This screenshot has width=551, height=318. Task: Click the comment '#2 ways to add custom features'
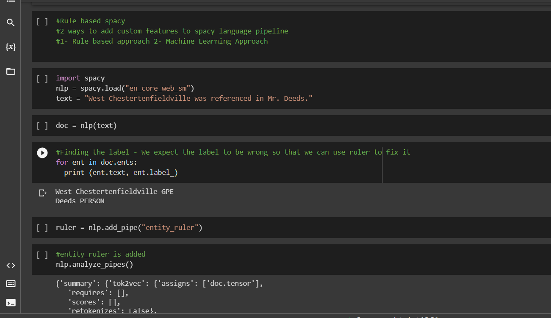(172, 31)
